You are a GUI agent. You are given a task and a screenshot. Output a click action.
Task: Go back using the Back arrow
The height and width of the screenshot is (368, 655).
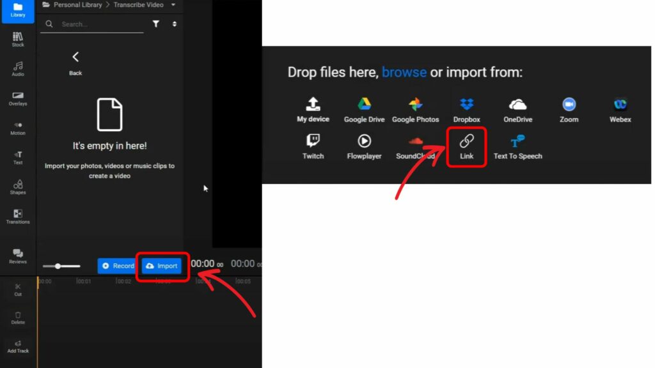(75, 57)
